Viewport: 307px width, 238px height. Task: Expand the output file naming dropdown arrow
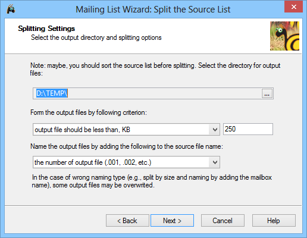coord(215,162)
